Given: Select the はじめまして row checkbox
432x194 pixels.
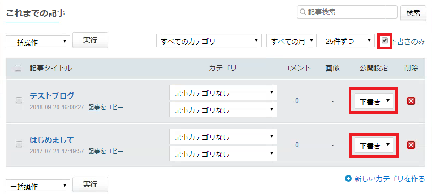Looking at the screenshot, I should pyautogui.click(x=19, y=144).
